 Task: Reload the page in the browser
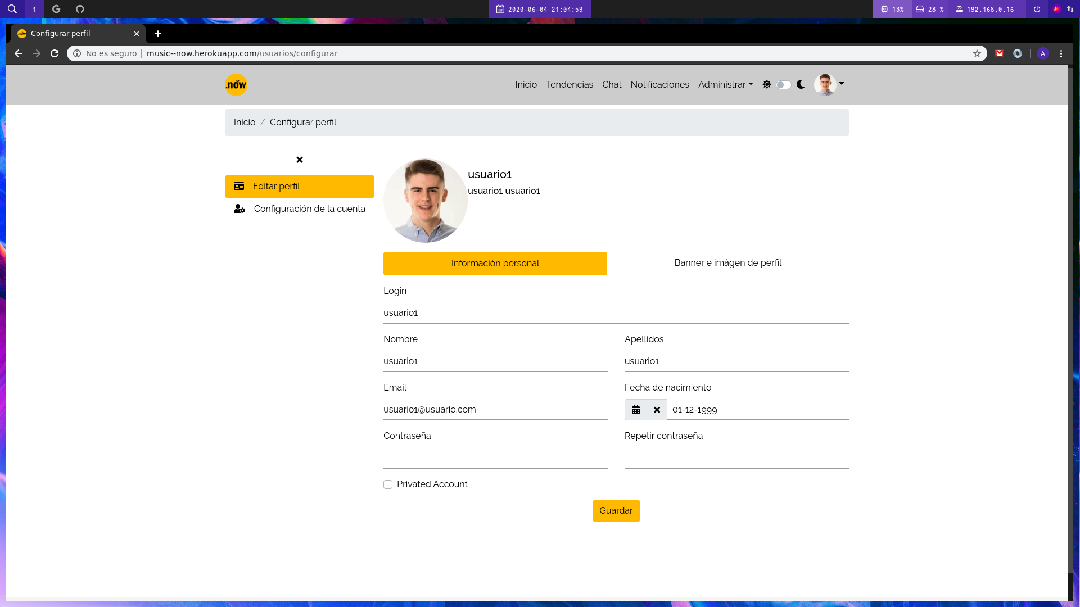(x=55, y=53)
